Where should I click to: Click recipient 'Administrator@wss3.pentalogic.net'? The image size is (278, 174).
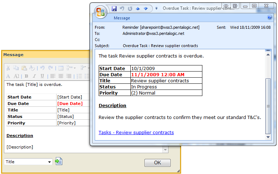[153, 33]
